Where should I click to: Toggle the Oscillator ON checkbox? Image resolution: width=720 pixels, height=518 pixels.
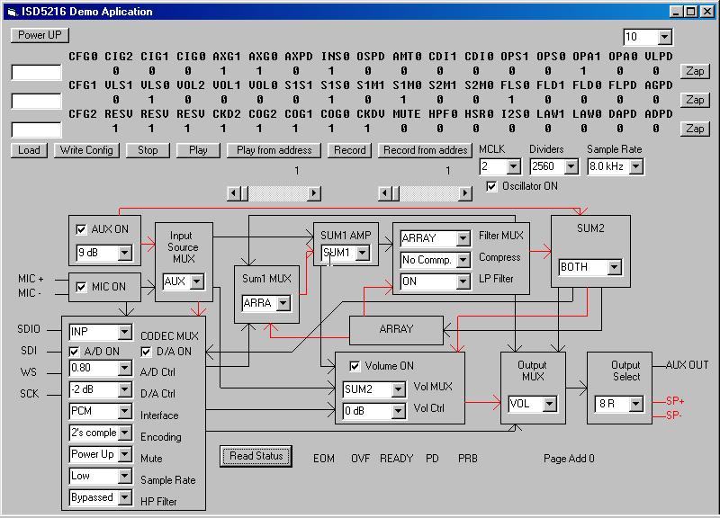point(491,186)
